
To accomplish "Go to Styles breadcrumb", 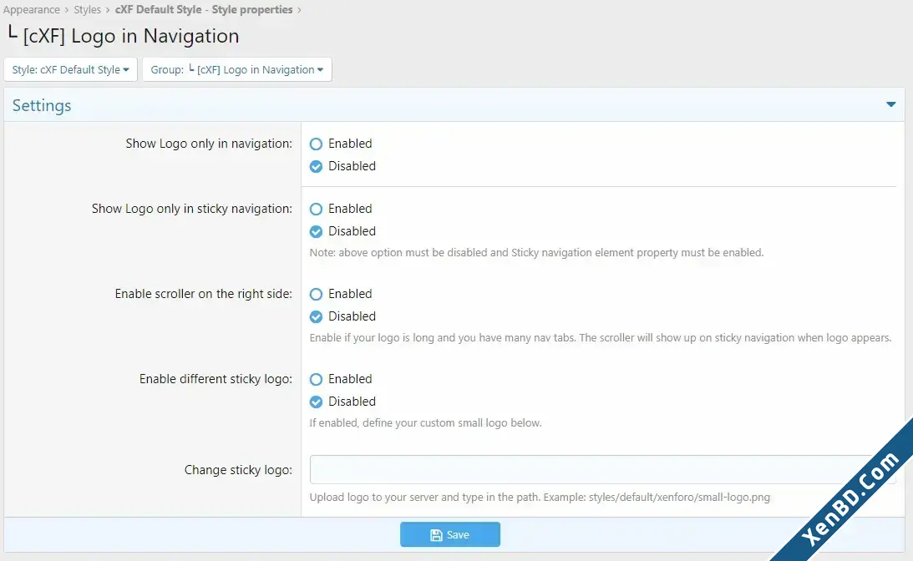I will 88,10.
